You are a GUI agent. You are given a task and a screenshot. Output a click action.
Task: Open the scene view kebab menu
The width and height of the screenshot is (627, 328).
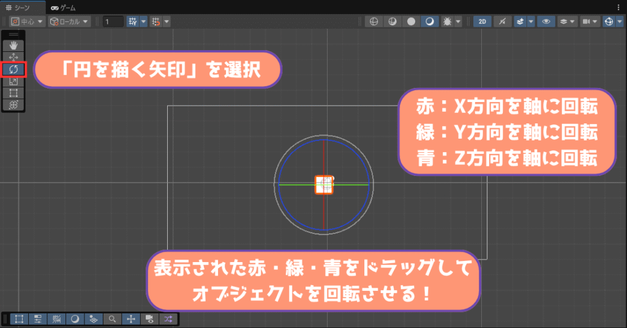point(618,7)
